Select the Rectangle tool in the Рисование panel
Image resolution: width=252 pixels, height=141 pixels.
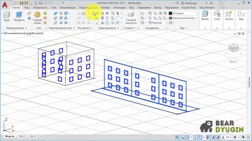point(83,23)
